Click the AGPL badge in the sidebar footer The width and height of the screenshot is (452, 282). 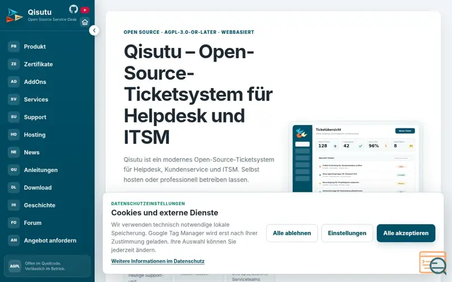(x=15, y=266)
